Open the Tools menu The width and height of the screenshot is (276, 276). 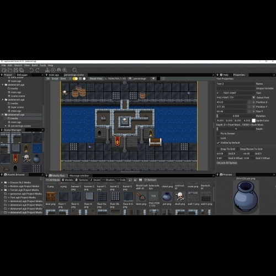tap(43, 65)
